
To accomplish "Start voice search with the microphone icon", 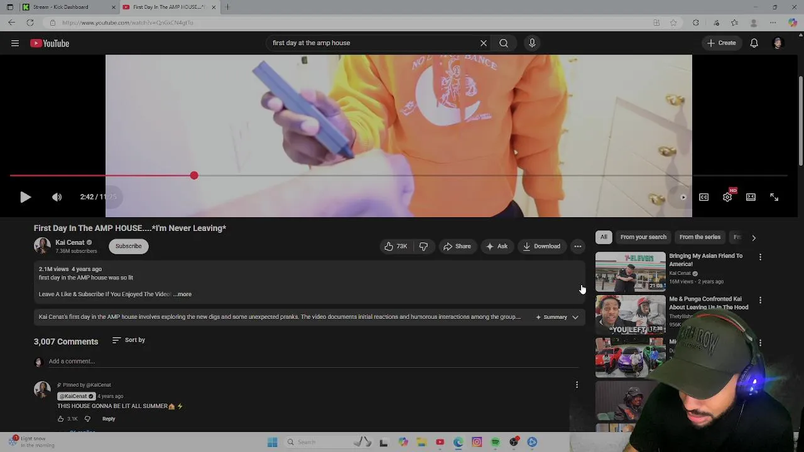I will (x=532, y=43).
